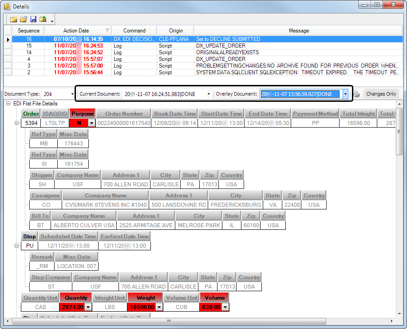
Task: Click the new folder toolbar icon
Action: 13,20
